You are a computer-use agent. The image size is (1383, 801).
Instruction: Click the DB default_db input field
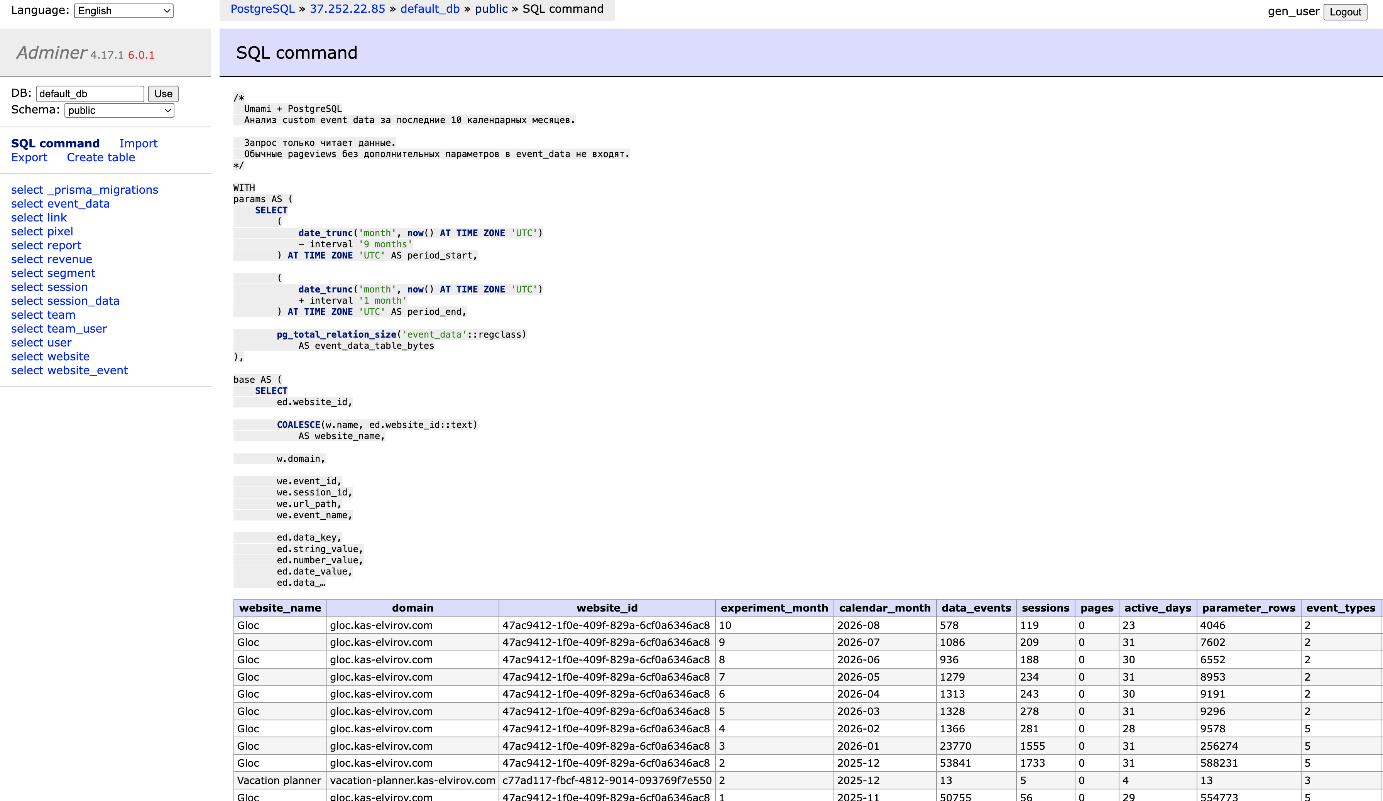(x=90, y=94)
